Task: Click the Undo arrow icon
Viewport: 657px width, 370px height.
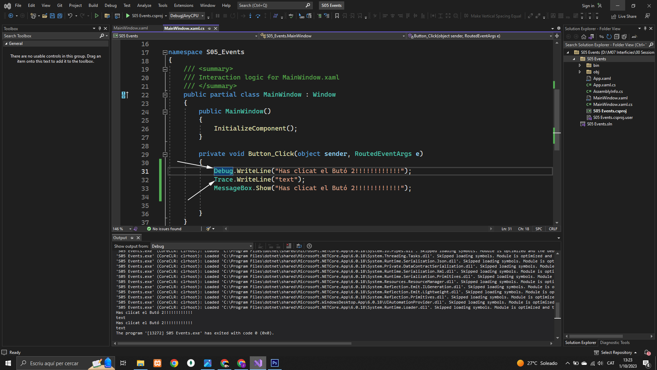Action: [x=70, y=16]
